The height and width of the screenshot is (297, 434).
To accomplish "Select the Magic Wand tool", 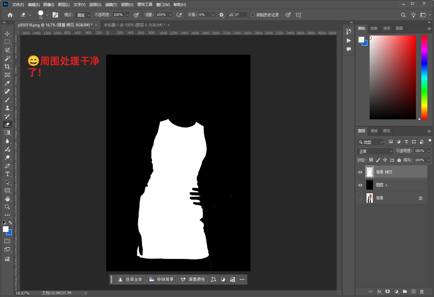I will (7, 58).
